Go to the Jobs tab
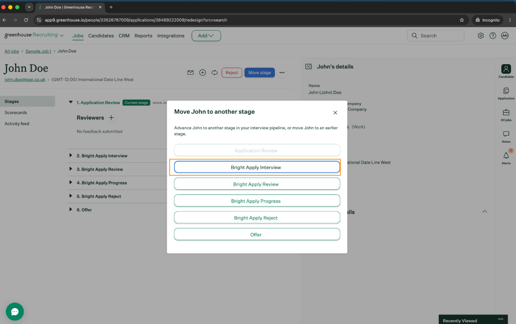The width and height of the screenshot is (516, 324). click(78, 36)
